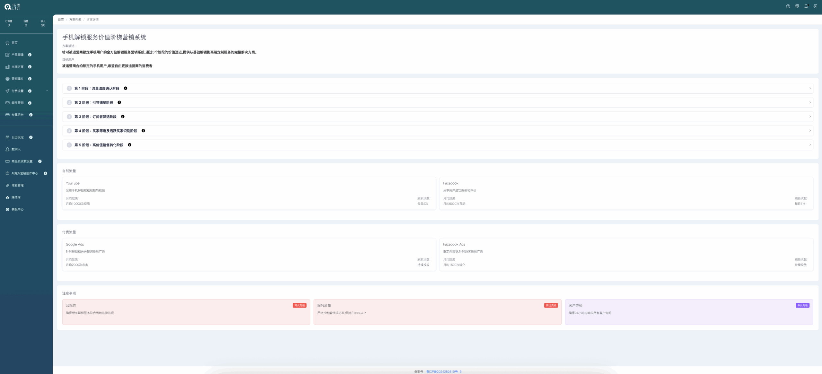The height and width of the screenshot is (374, 822).
Task: Expand 第 3 阶段 with its right chevron
Action: point(810,117)
